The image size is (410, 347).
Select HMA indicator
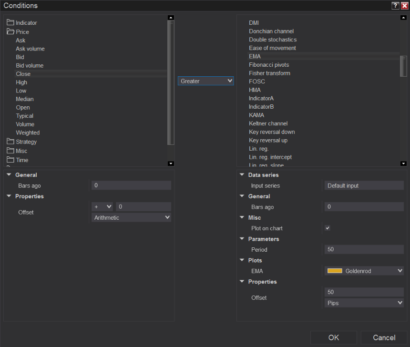[255, 90]
